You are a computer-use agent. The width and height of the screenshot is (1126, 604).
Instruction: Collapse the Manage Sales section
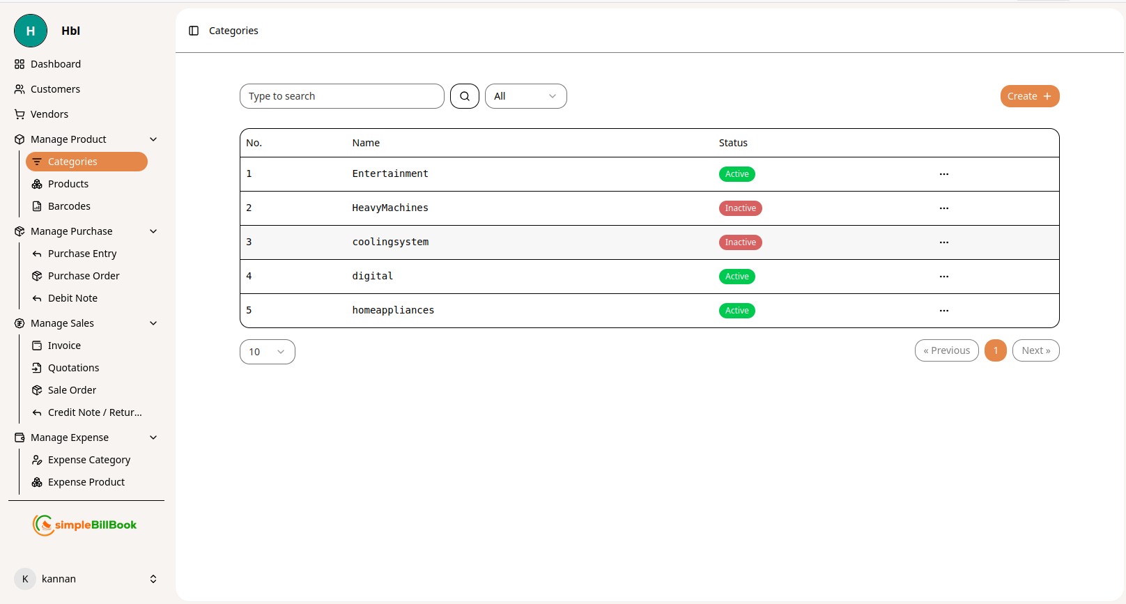[153, 323]
